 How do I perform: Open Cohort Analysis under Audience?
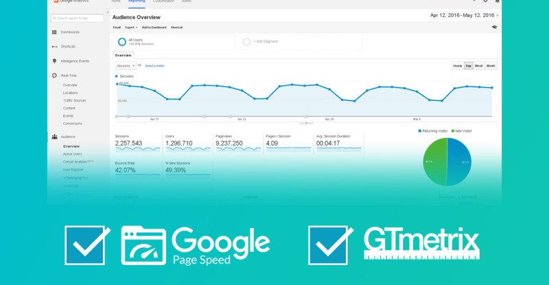pos(75,162)
